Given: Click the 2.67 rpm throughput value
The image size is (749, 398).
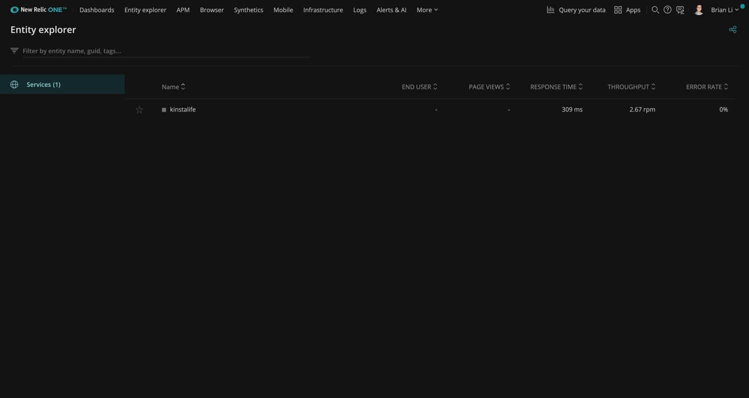Looking at the screenshot, I should (643, 109).
